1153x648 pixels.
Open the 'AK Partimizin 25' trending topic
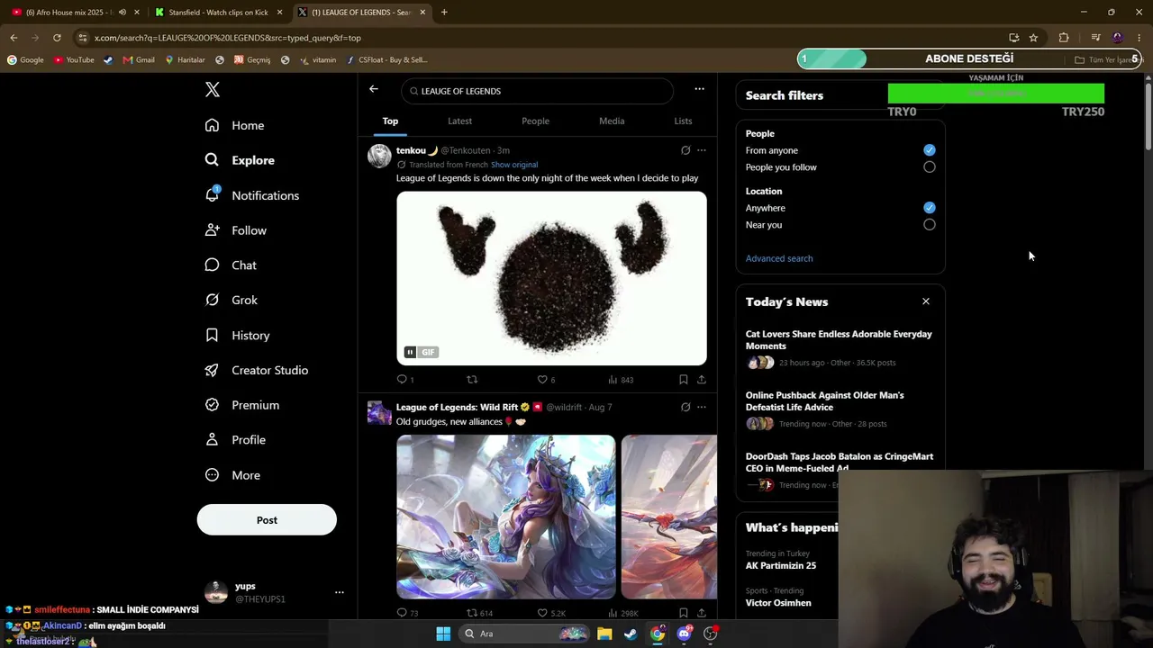click(x=781, y=565)
